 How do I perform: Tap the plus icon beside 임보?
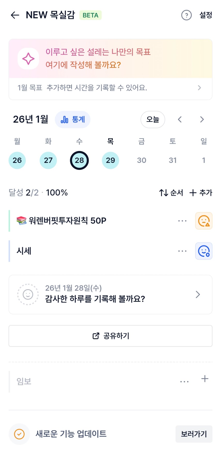(x=205, y=379)
